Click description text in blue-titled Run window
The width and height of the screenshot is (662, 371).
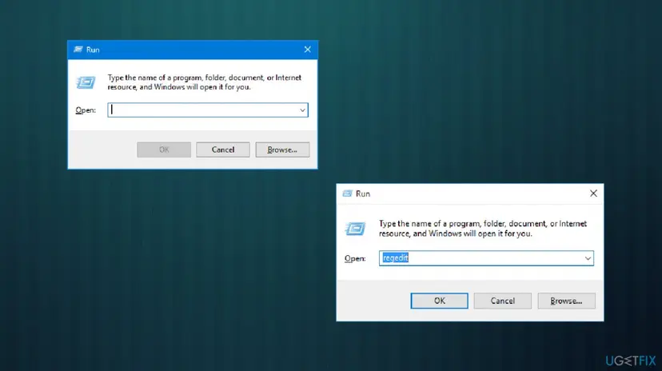tap(205, 82)
